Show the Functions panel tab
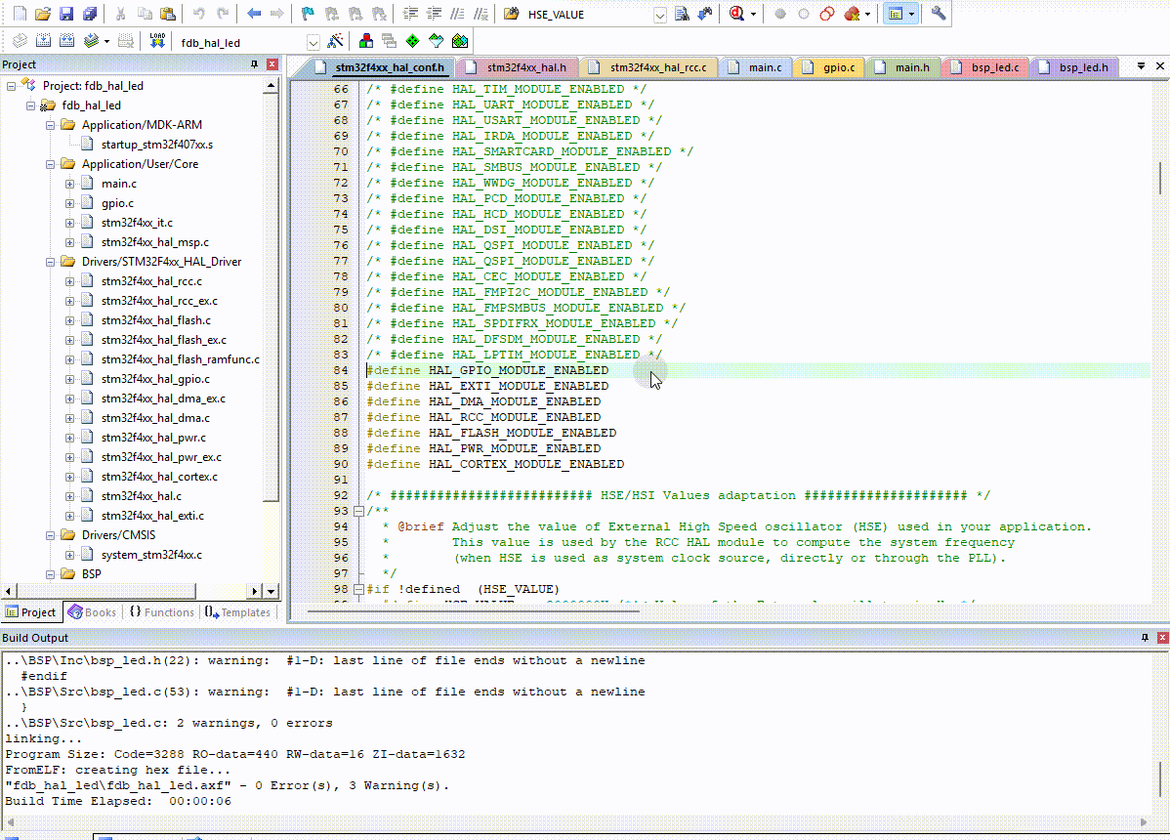 point(162,612)
